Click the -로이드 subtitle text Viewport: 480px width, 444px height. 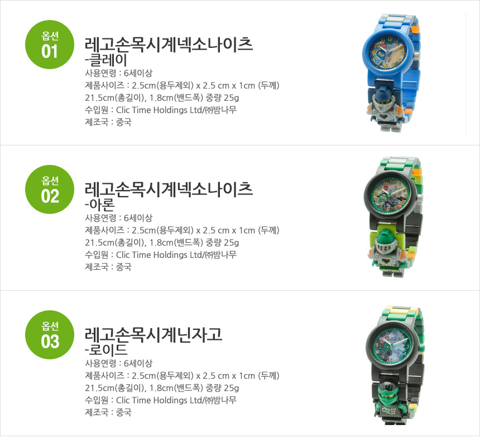[106, 350]
